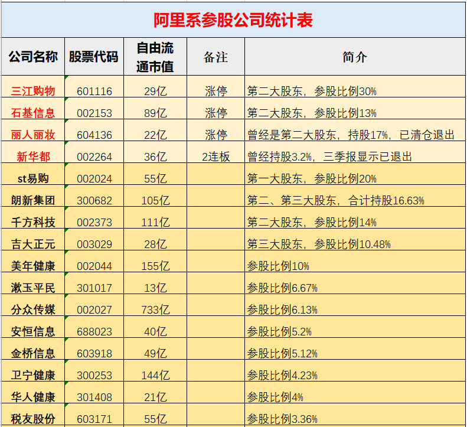Select stock code 301017
467x427 pixels.
coord(94,283)
